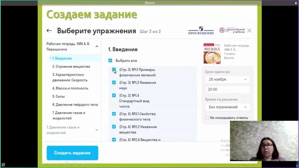Go back using the left arrow icon

[x=49, y=30]
